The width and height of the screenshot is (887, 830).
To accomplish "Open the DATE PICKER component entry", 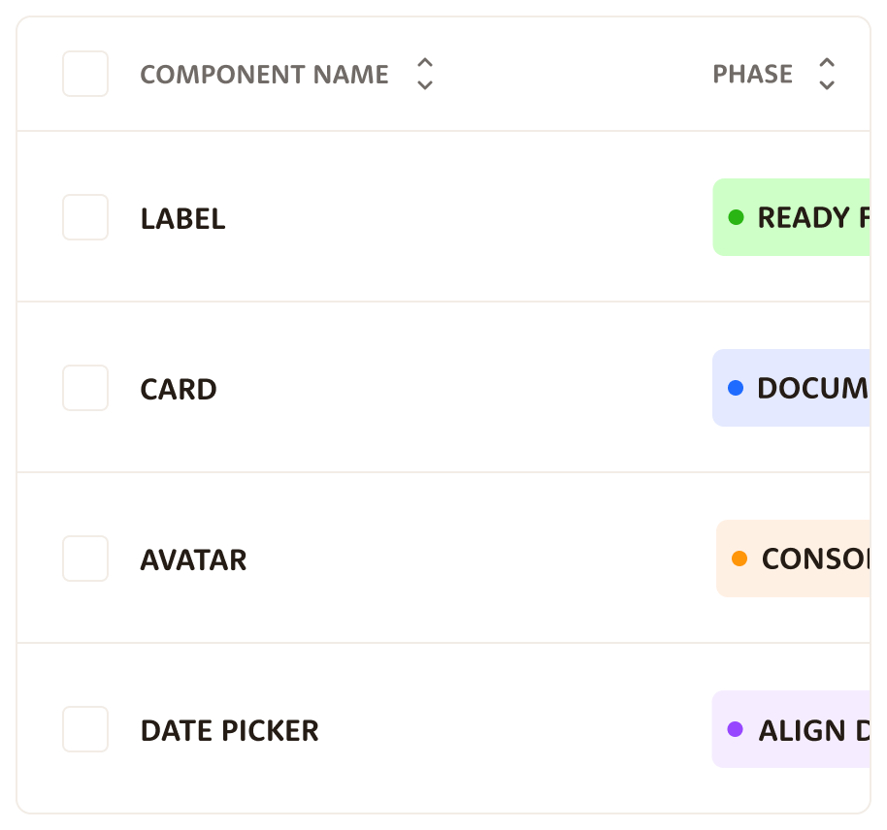I will tap(229, 731).
